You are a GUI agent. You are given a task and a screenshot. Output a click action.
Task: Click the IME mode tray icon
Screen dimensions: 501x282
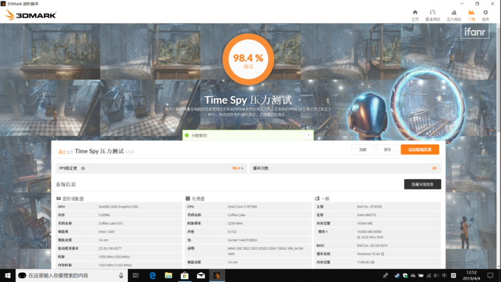click(454, 275)
